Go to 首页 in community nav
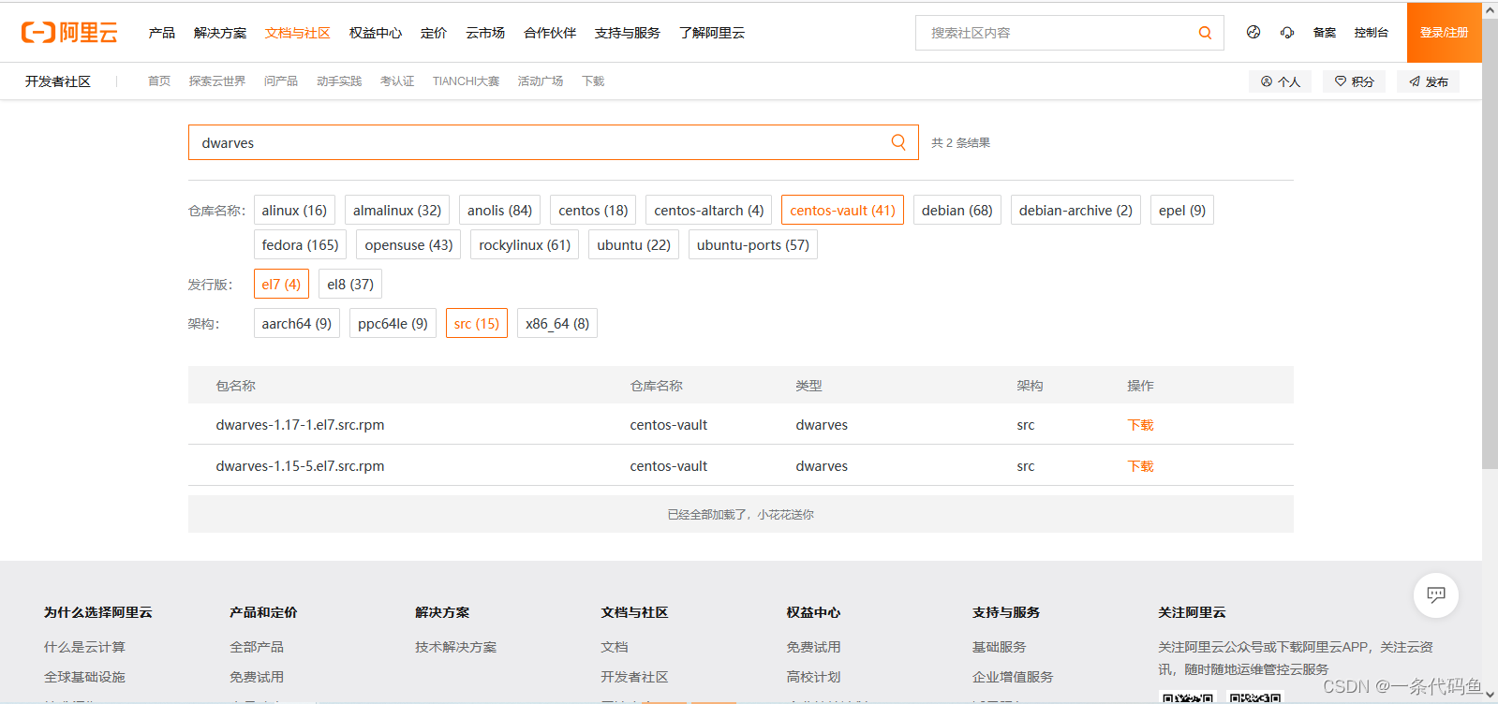This screenshot has height=704, width=1498. point(159,81)
